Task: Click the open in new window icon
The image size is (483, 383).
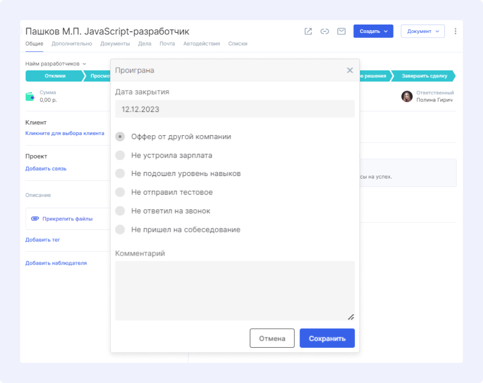Action: (x=308, y=31)
